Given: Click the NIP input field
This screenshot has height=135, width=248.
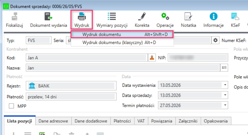Looking at the screenshot, I should pyautogui.click(x=198, y=58).
